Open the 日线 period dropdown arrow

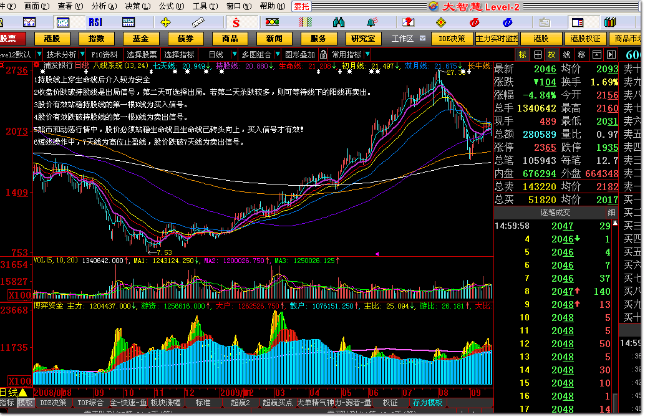(235, 54)
